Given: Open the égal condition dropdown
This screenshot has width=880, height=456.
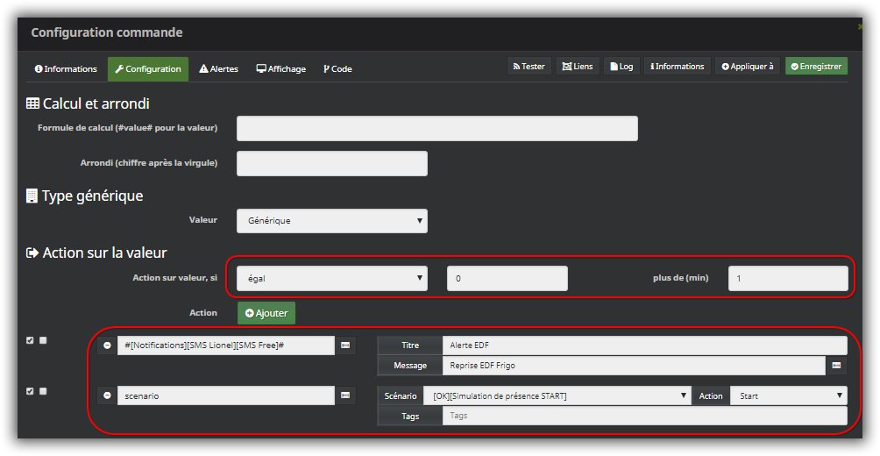Looking at the screenshot, I should click(x=331, y=279).
